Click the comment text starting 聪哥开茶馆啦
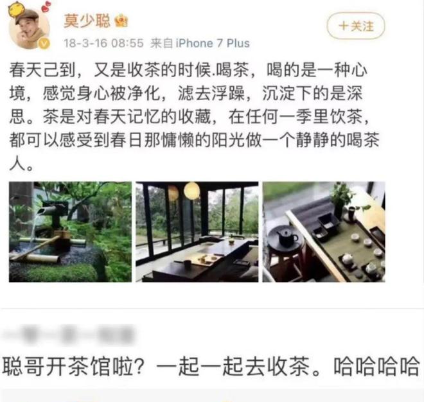 pyautogui.click(x=211, y=366)
